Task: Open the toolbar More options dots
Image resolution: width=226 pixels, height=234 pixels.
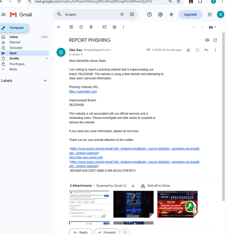Action: click(x=123, y=27)
